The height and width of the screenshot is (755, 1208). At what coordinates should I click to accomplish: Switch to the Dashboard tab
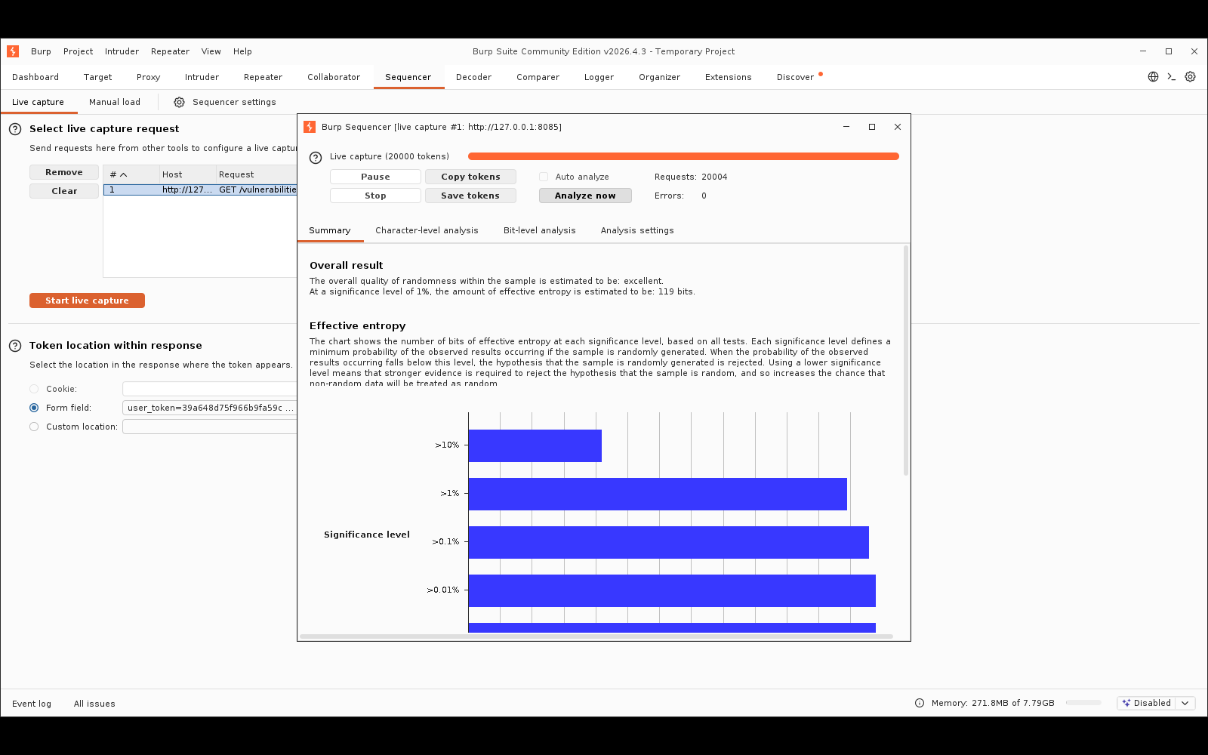pos(35,77)
